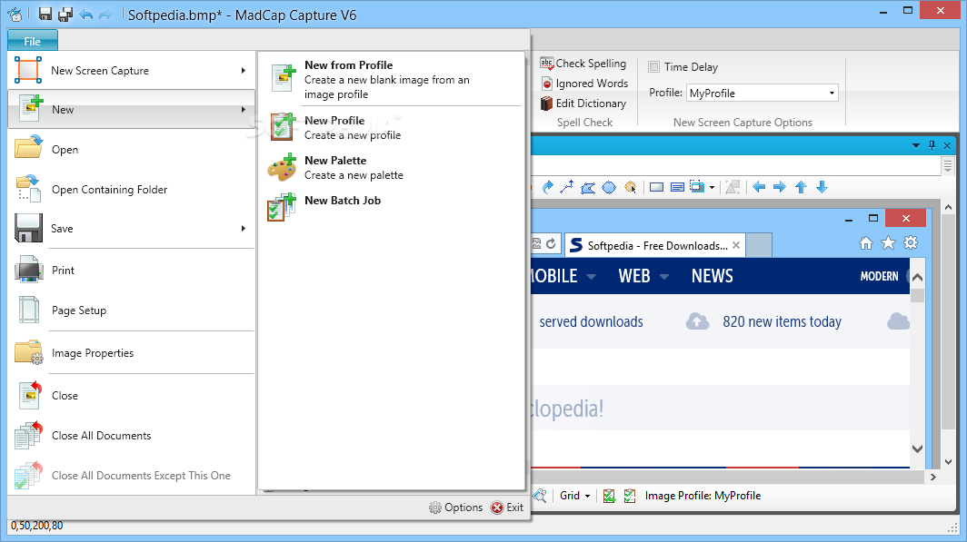Click the Save All icon in title bar

pos(65,15)
